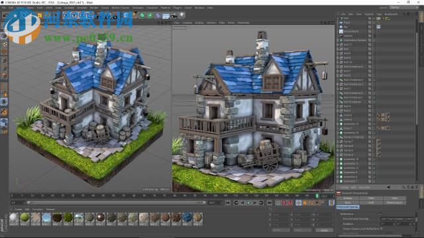The image size is (424, 238).
Task: Click the green current-frame marker on the timeline
Action: point(317,196)
